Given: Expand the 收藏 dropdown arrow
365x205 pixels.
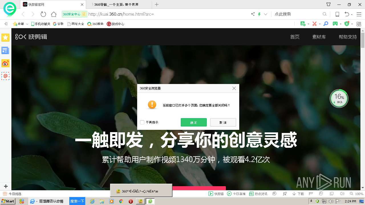Looking at the screenshot, I should pyautogui.click(x=27, y=24).
